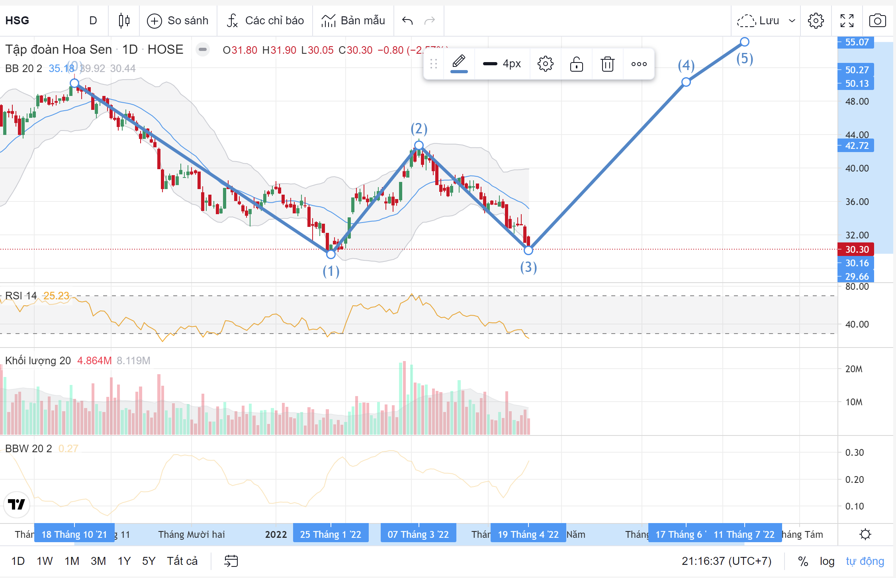Toggle log scale mode
The image size is (896, 578).
click(827, 561)
